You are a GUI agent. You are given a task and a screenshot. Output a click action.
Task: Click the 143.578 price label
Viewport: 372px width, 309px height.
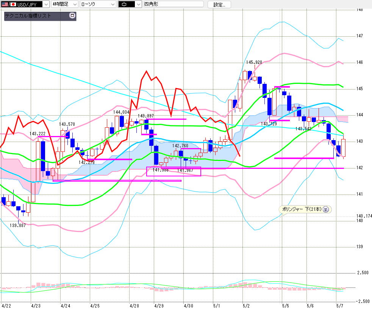pyautogui.click(x=67, y=124)
